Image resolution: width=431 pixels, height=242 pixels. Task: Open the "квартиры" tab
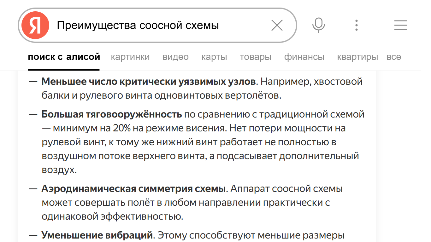pos(357,57)
